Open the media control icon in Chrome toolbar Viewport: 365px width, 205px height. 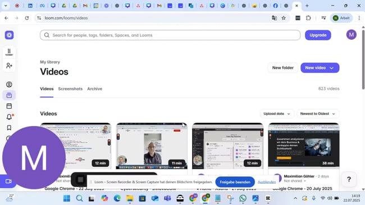323,18
